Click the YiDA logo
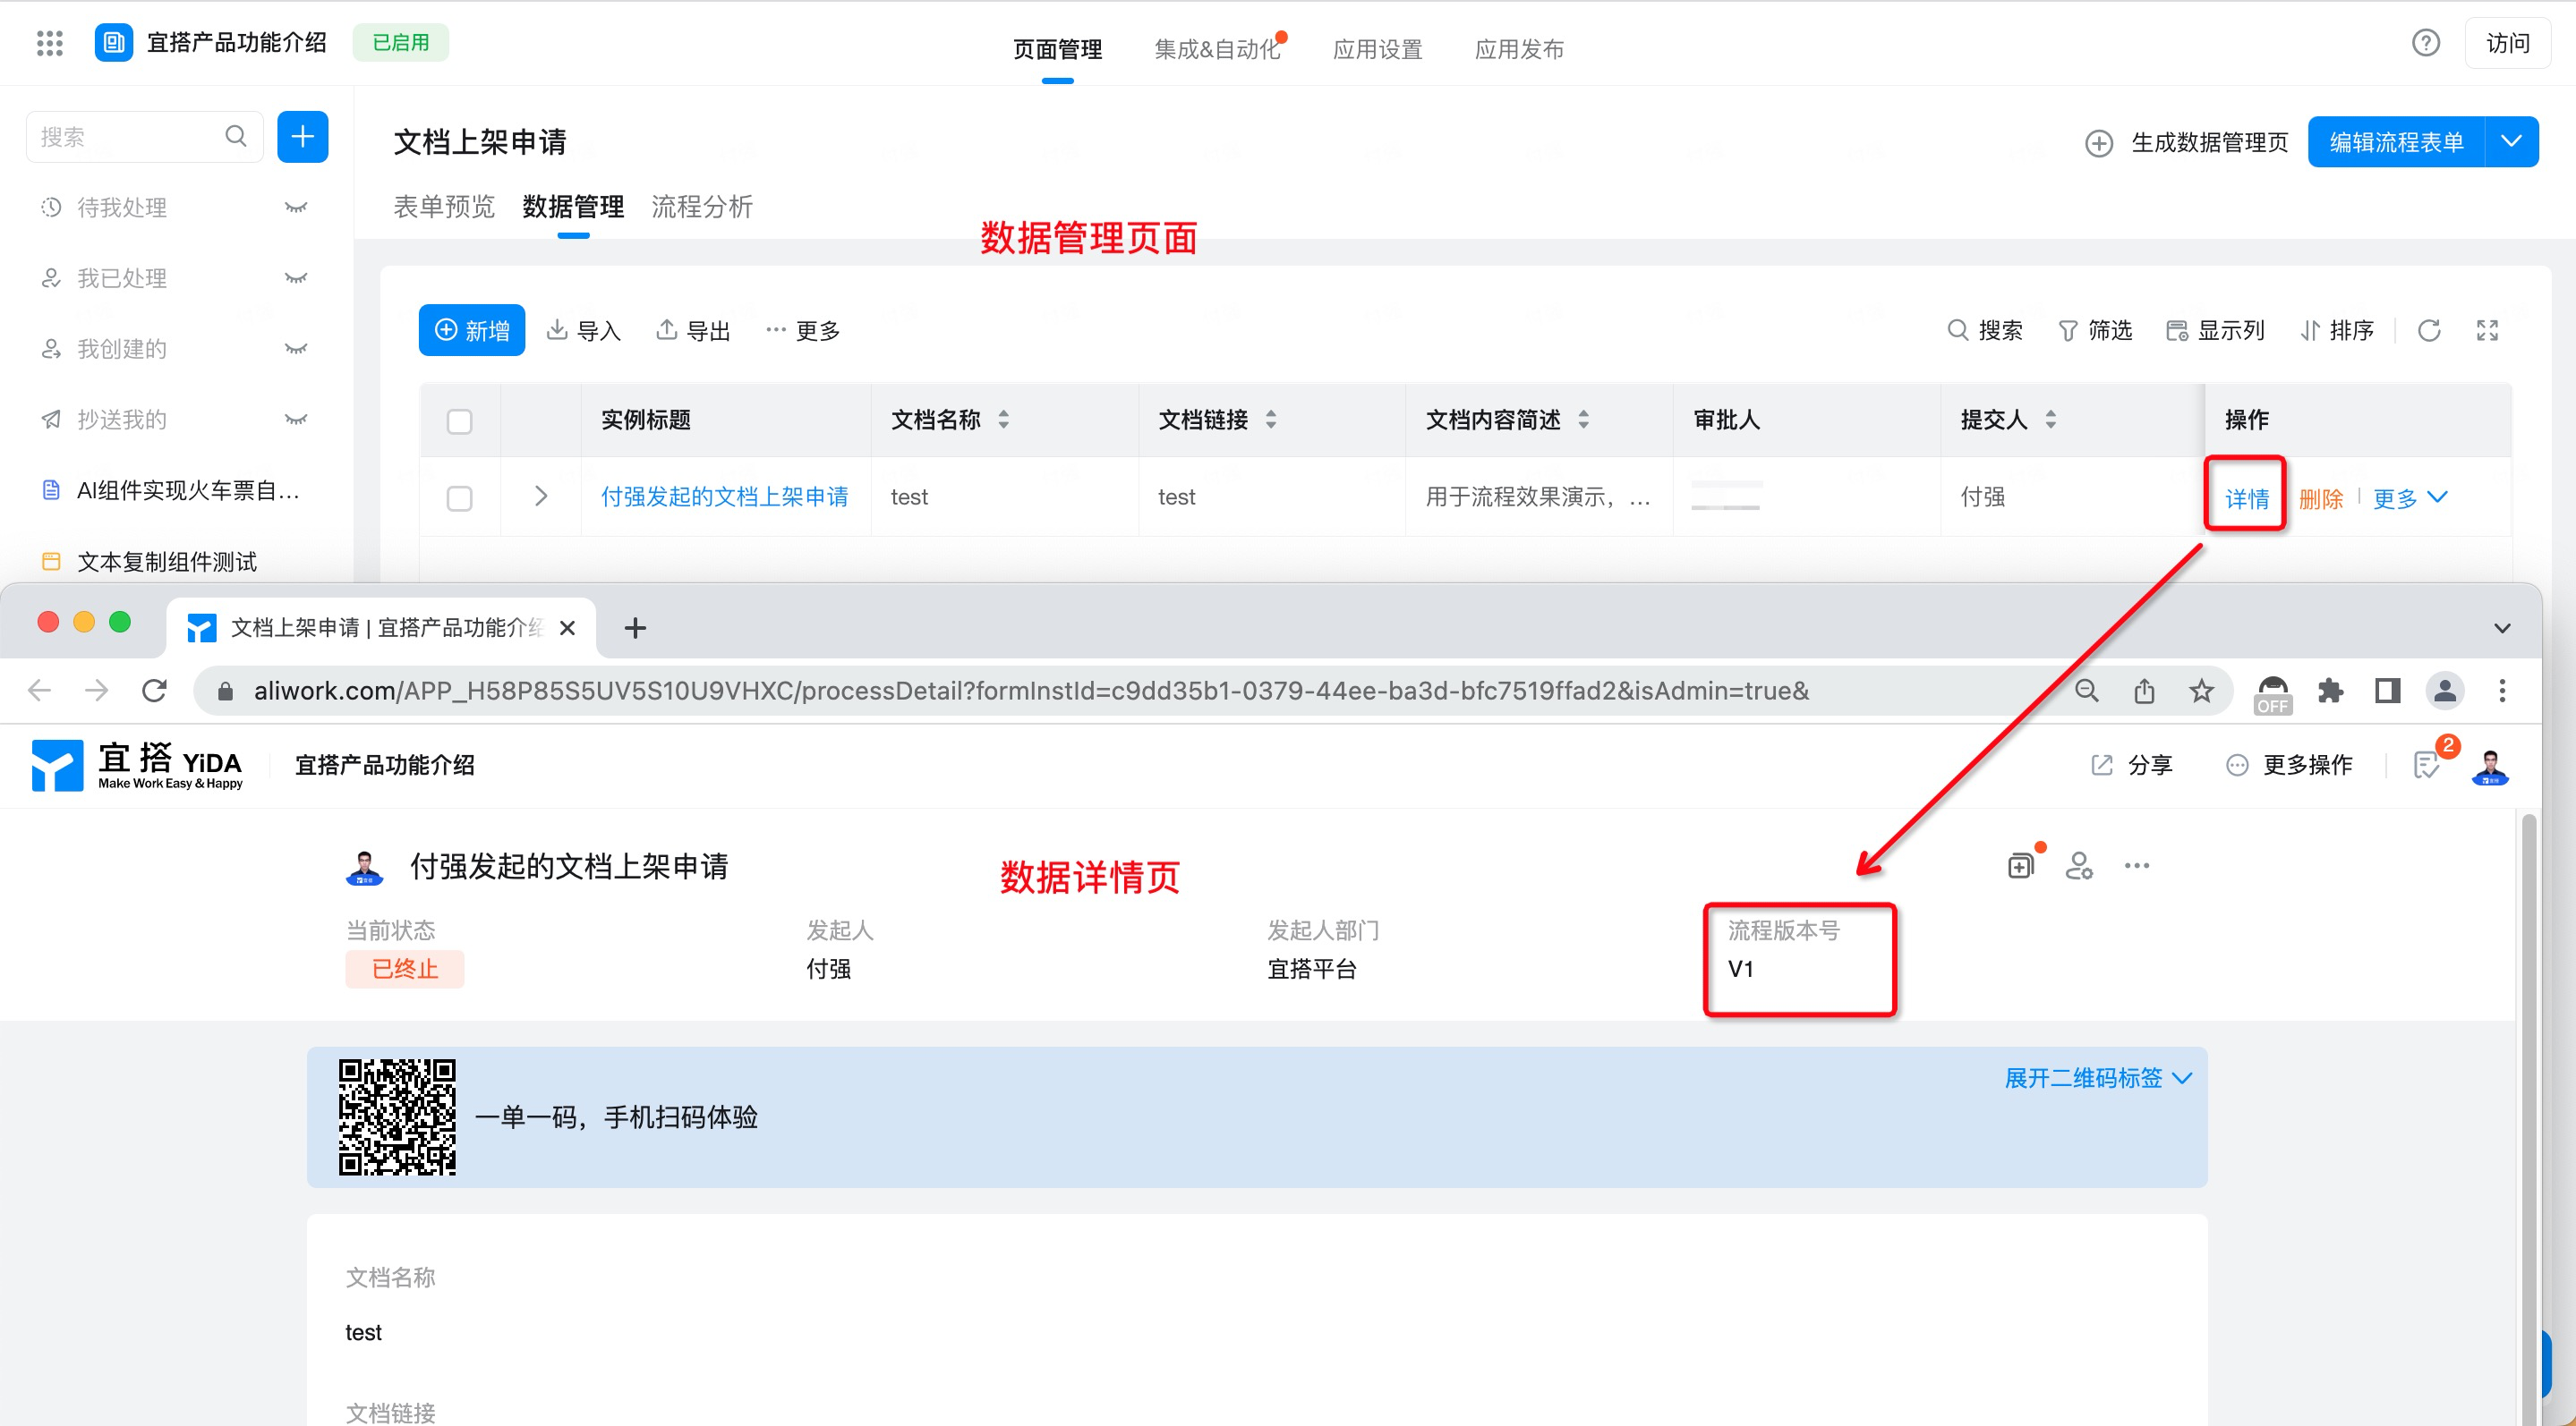 (x=138, y=766)
